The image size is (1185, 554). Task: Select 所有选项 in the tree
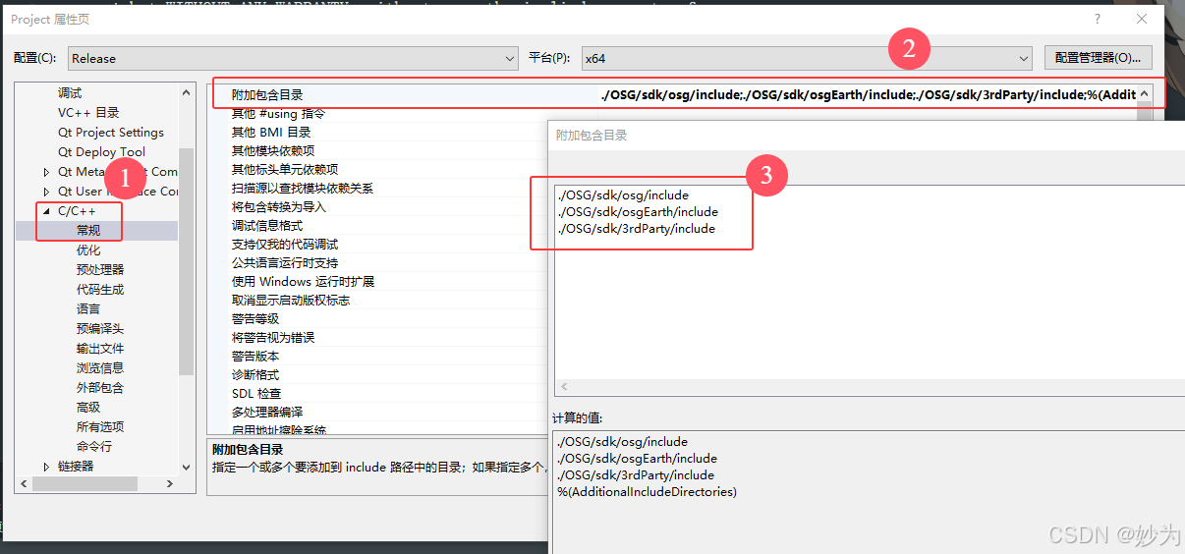tap(100, 426)
